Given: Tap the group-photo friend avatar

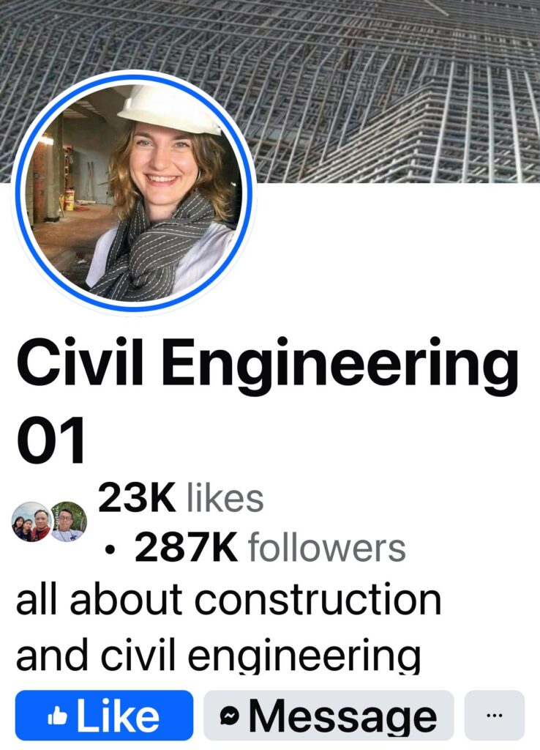Looking at the screenshot, I should click(x=31, y=521).
